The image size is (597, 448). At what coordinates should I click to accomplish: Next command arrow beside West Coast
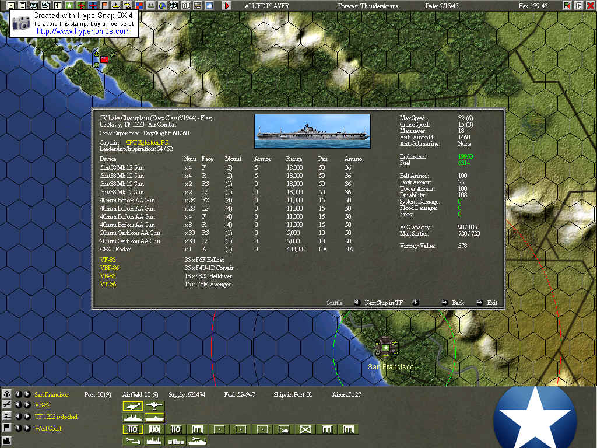[27, 428]
